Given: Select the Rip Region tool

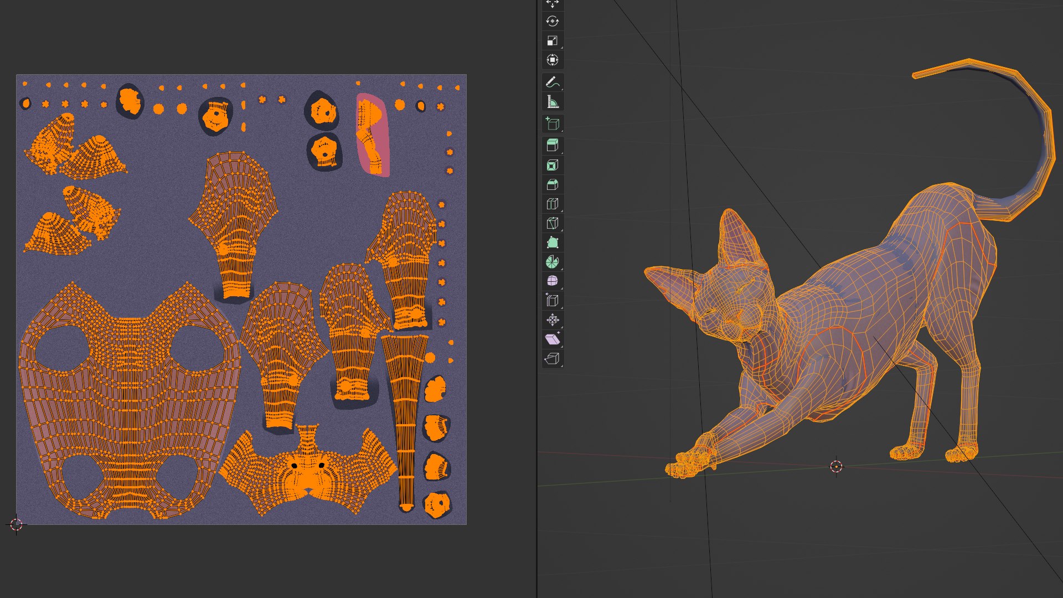Looking at the screenshot, I should pos(552,359).
